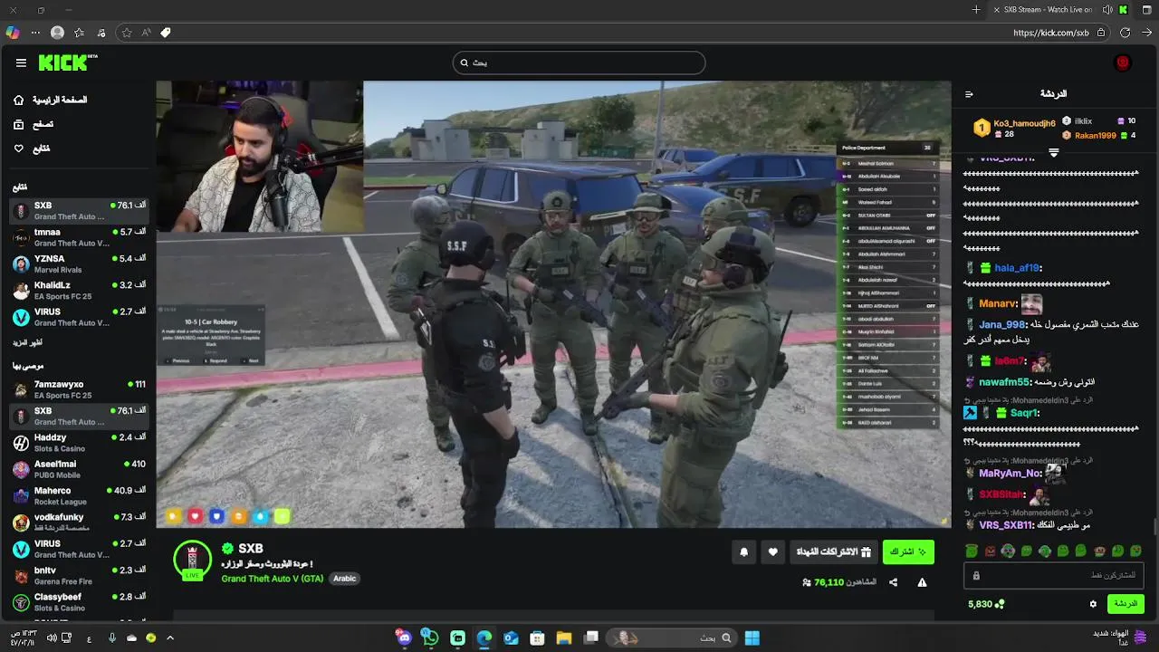Open Copilot in the Edge toolbar
Image resolution: width=1159 pixels, height=652 pixels.
[12, 33]
